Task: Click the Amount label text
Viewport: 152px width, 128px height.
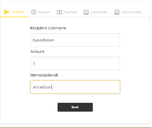Action: [38, 52]
